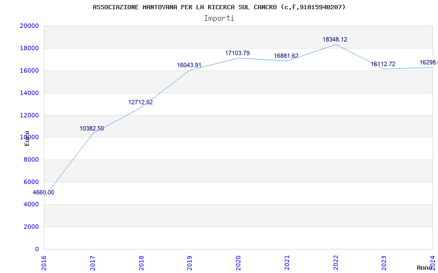Select data label 12712.92
Screen dimensions: 438x273
[141, 103]
